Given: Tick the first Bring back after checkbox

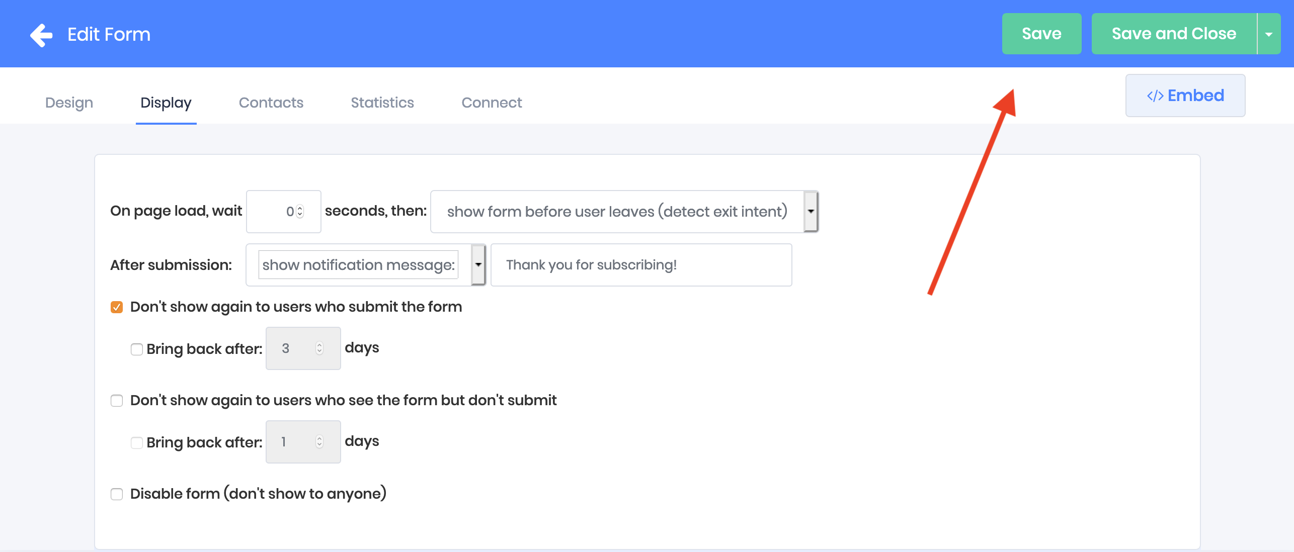Looking at the screenshot, I should (x=136, y=349).
